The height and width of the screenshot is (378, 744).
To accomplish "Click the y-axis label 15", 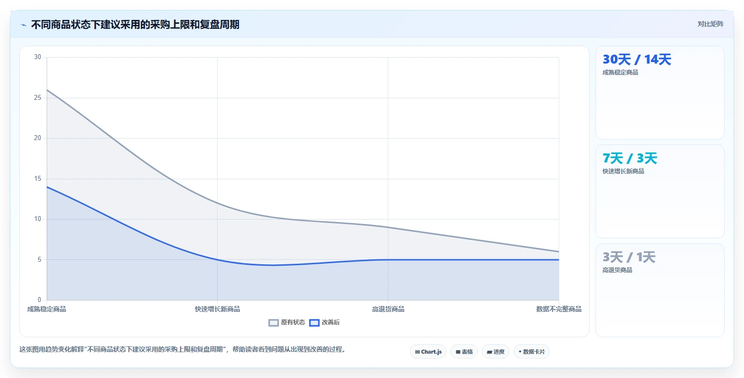I will 38,179.
